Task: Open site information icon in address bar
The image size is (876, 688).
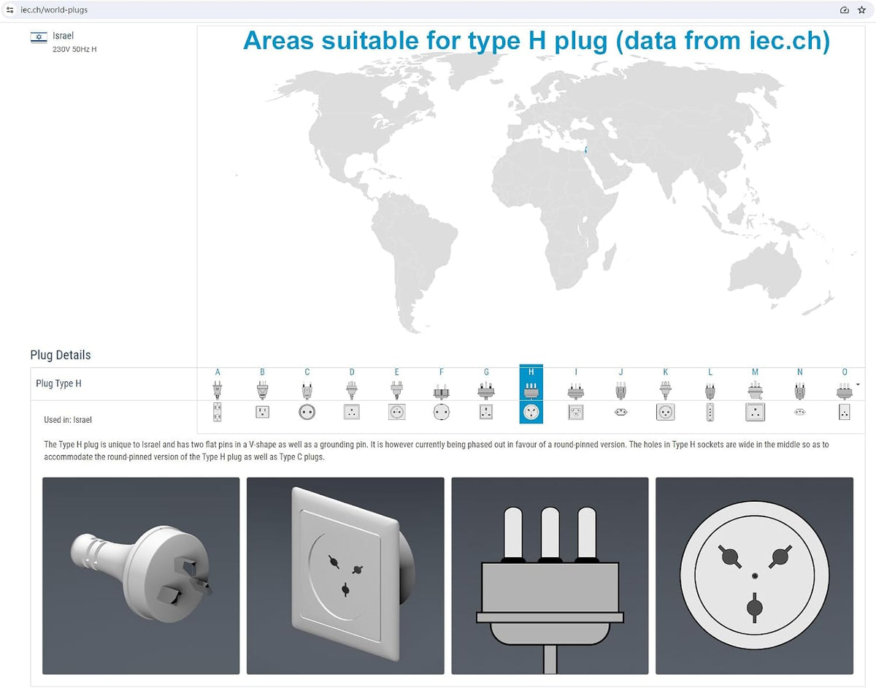Action: coord(9,10)
